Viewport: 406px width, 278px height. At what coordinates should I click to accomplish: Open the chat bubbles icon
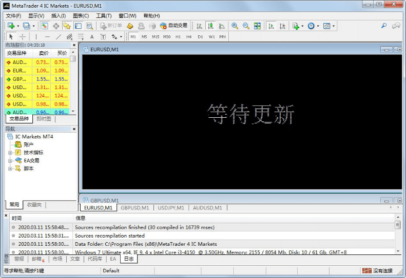point(396,26)
